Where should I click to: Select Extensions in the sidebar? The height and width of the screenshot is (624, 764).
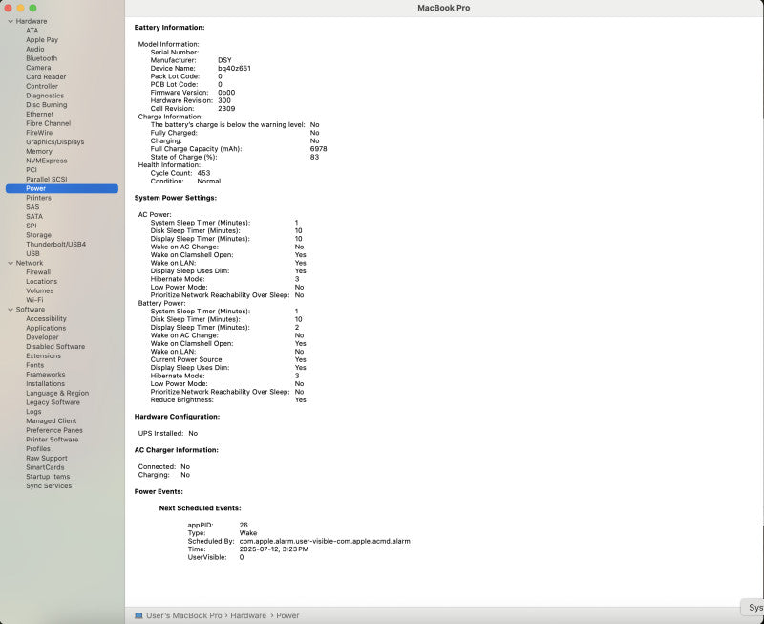click(x=43, y=355)
